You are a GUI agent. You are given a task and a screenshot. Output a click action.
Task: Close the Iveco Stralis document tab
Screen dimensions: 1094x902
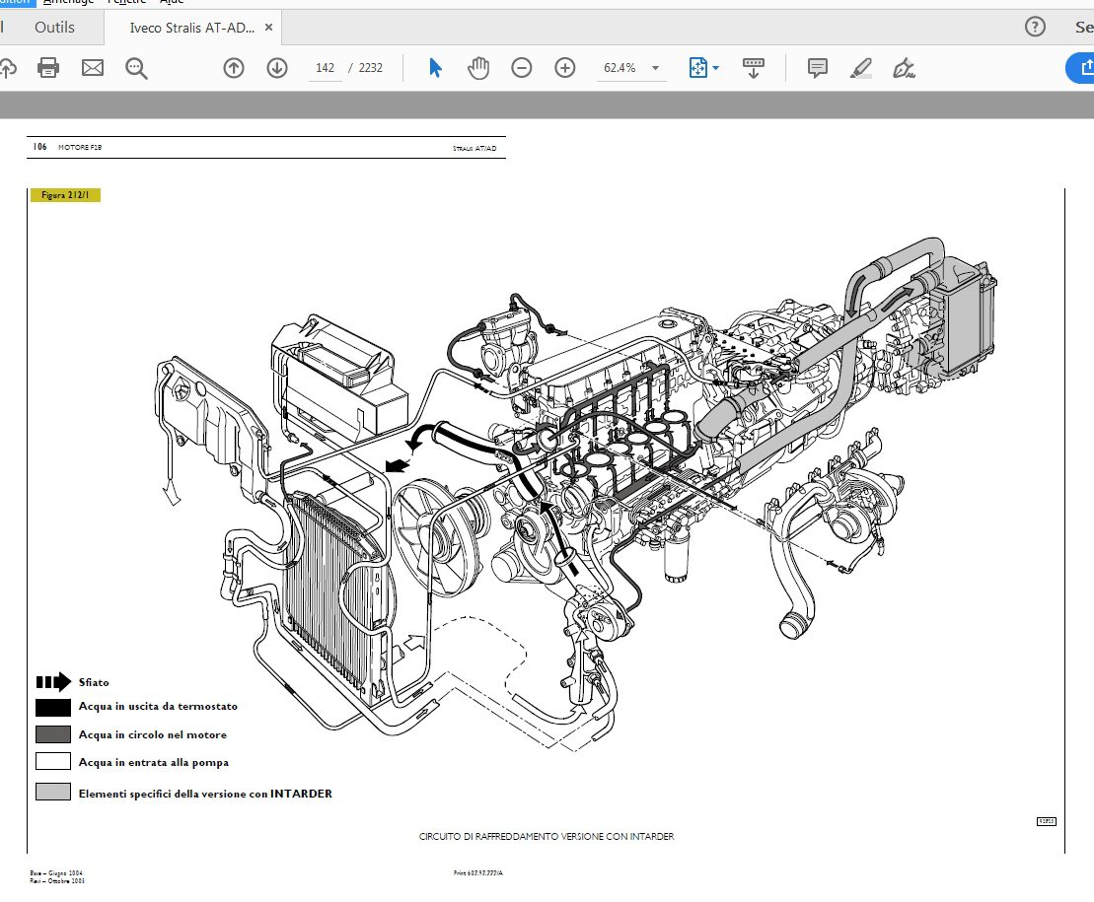[x=268, y=28]
